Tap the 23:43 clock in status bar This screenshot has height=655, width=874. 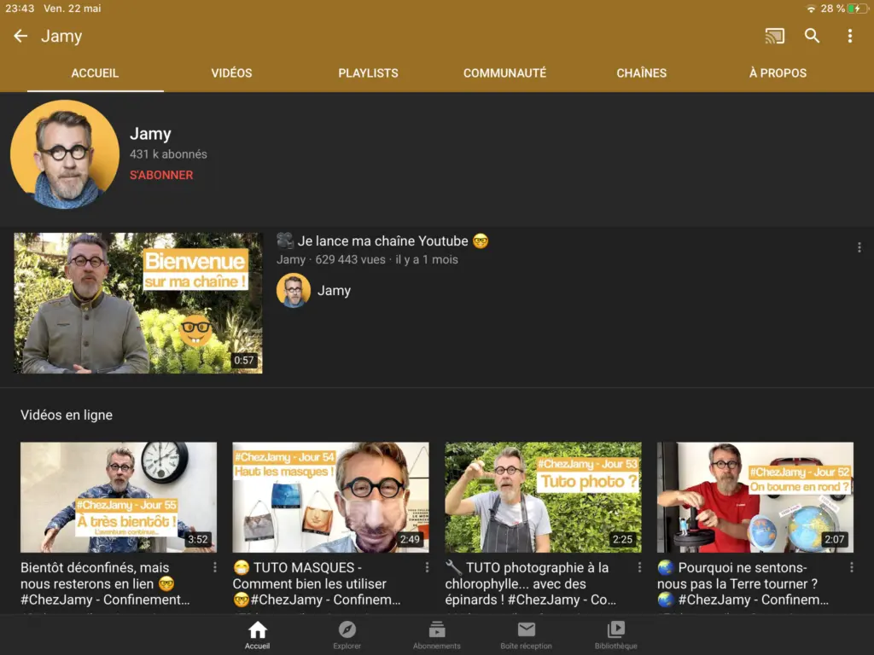(20, 9)
